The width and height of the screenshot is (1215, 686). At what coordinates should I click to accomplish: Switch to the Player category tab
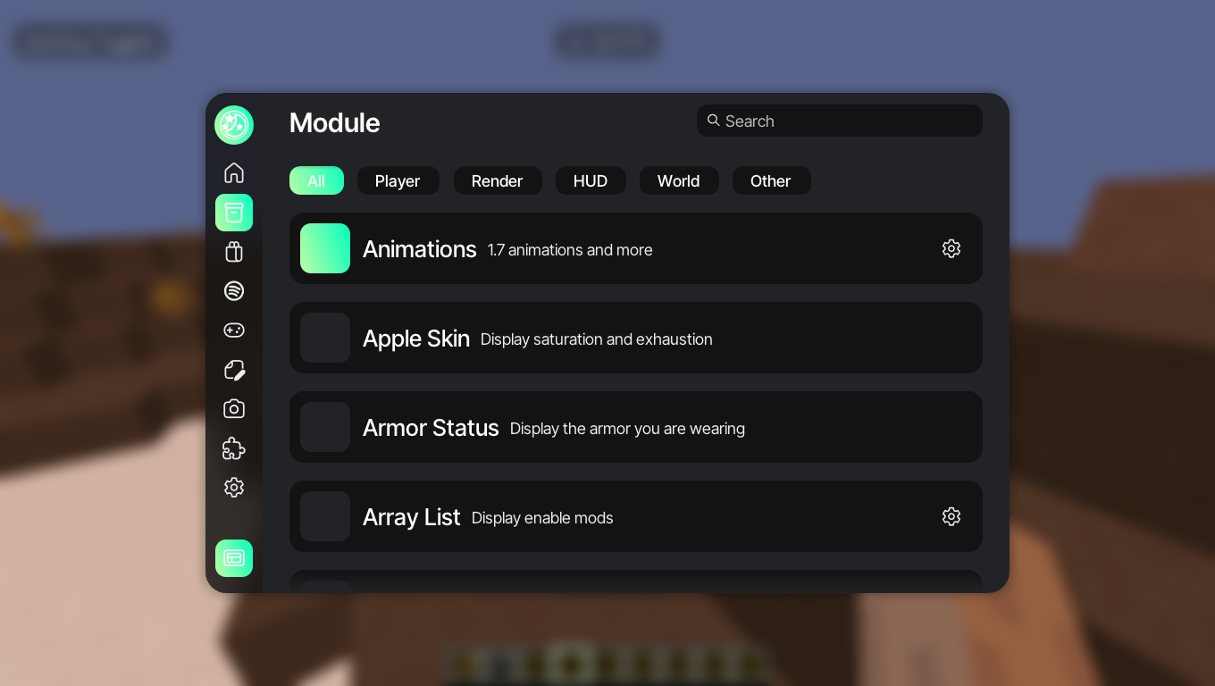[398, 180]
